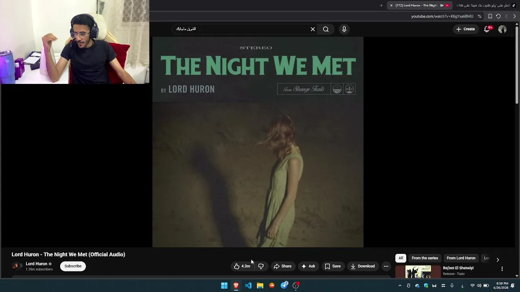Click the browser right-arrow navigation button
The height and width of the screenshot is (292, 520).
coord(514,16)
